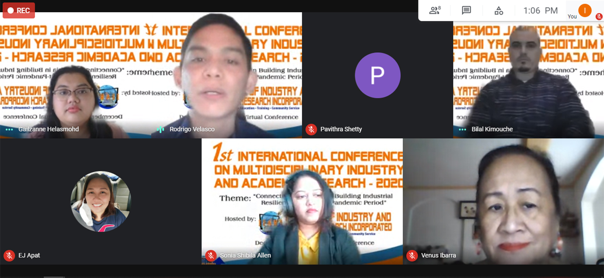Click three-dots indicator beside Bilal Kimouche
This screenshot has height=278, width=604.
pyautogui.click(x=462, y=129)
